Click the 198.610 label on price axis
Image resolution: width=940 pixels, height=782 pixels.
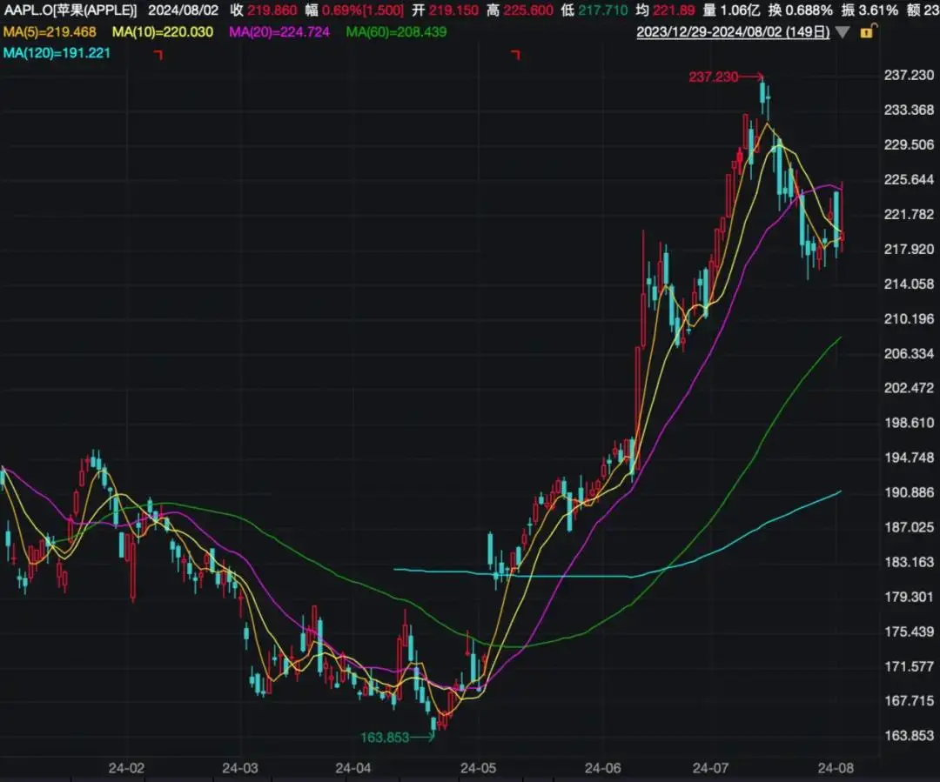tap(908, 423)
